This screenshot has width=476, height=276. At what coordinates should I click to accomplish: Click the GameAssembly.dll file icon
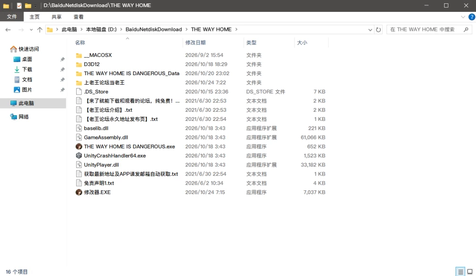(79, 137)
